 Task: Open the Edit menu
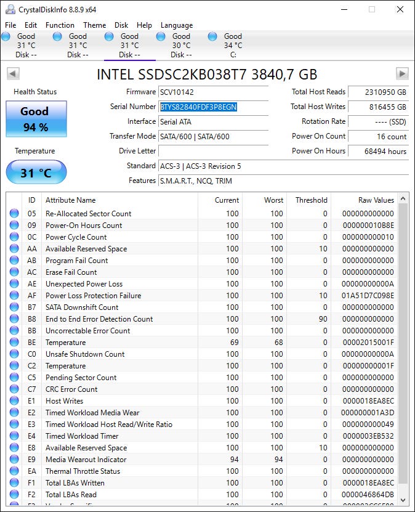(x=31, y=25)
